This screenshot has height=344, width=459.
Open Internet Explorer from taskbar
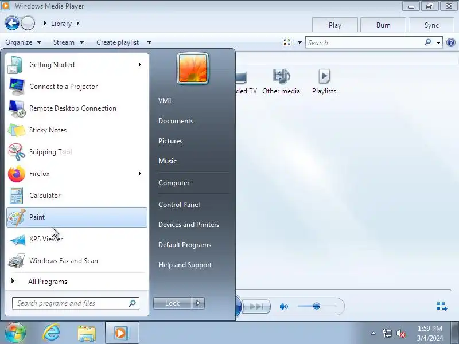(51, 333)
